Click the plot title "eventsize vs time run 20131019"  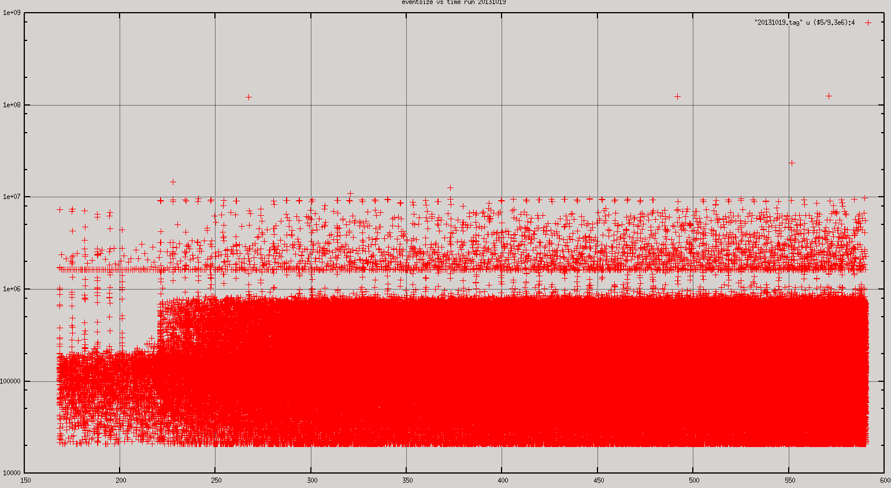coord(454,2)
